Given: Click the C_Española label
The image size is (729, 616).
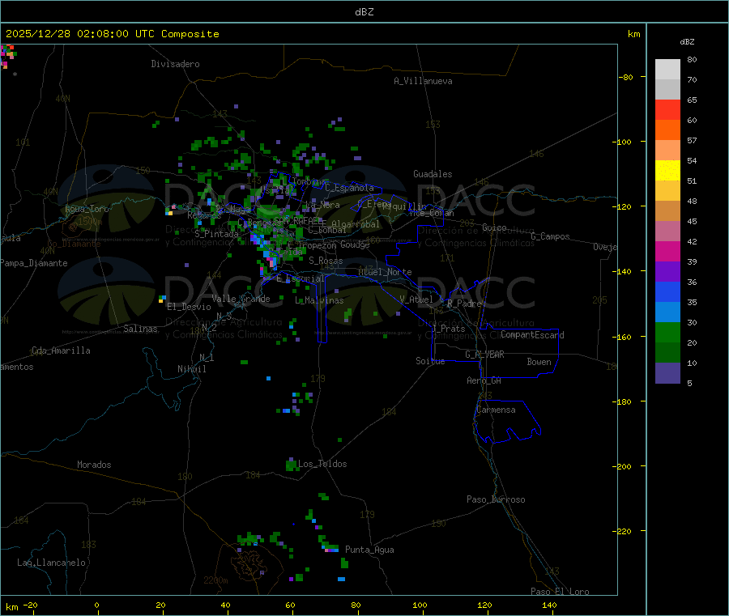Looking at the screenshot, I should tap(350, 188).
